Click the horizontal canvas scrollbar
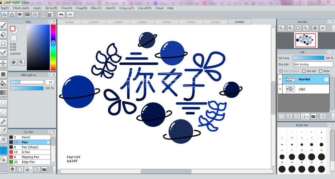This screenshot has height=179, width=335. coord(167,171)
